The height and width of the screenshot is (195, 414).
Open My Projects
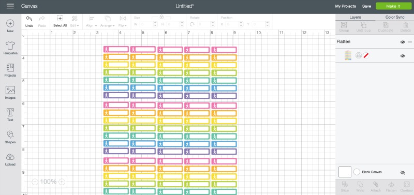pos(345,6)
